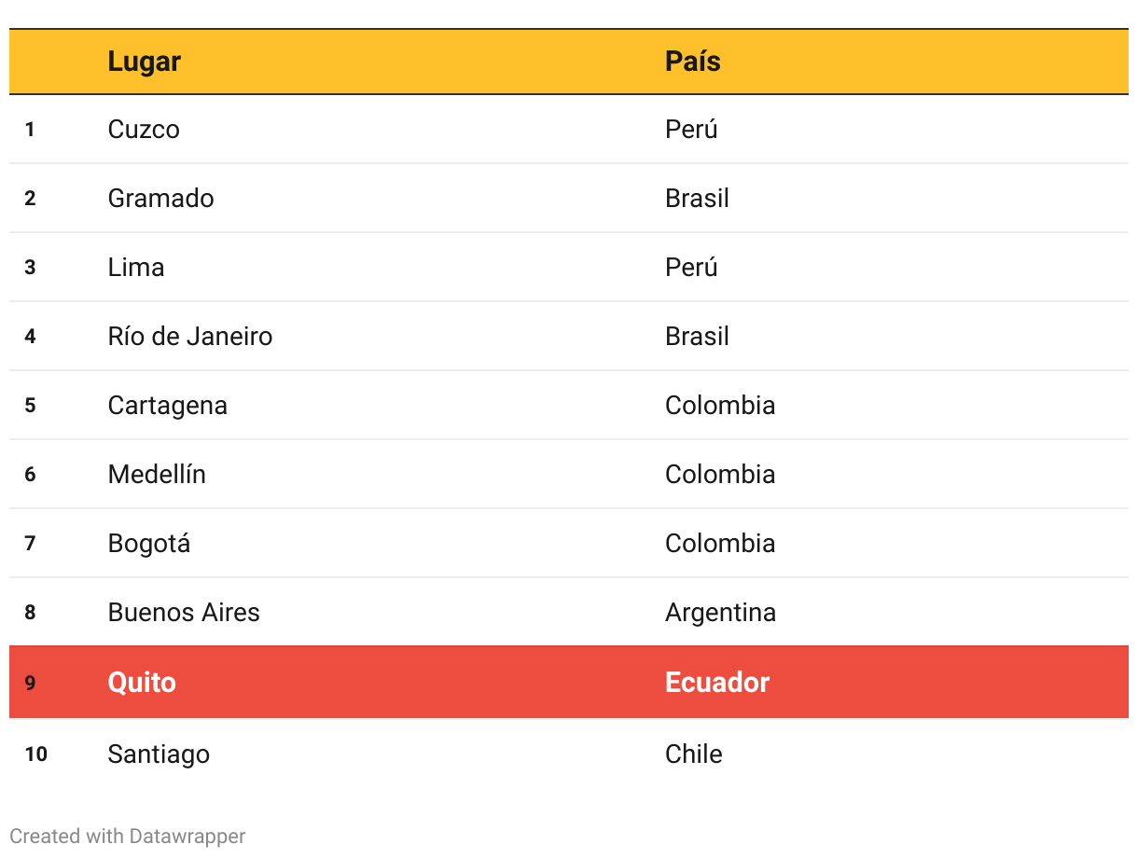Click rank number 10
The width and height of the screenshot is (1138, 858).
point(35,754)
